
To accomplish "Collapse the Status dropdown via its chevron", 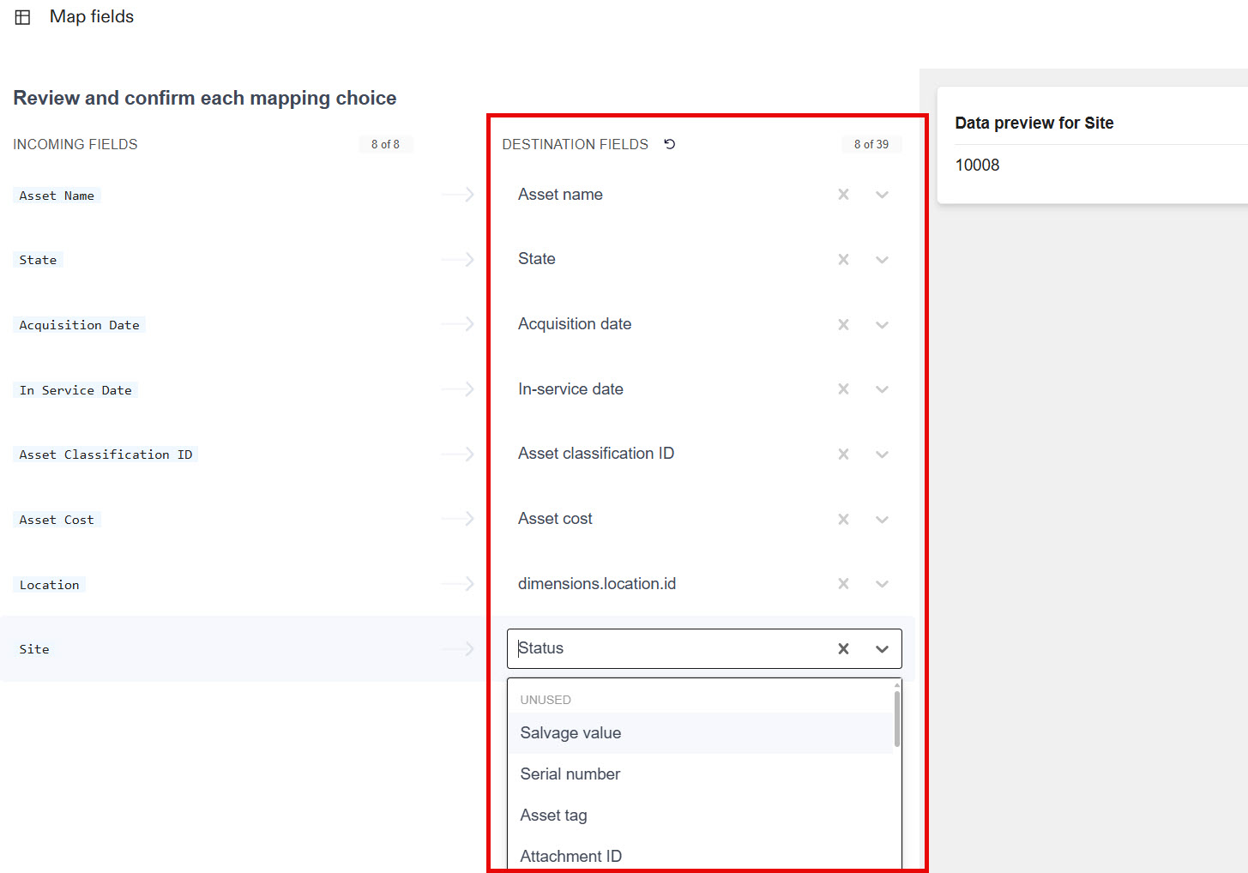I will [882, 649].
